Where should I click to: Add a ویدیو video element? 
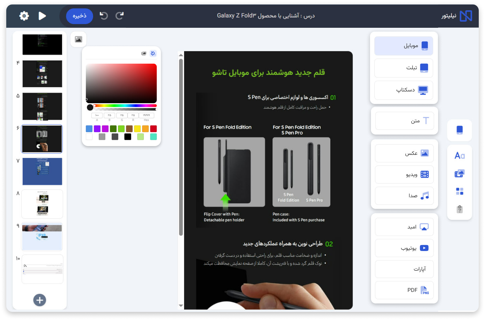point(404,175)
